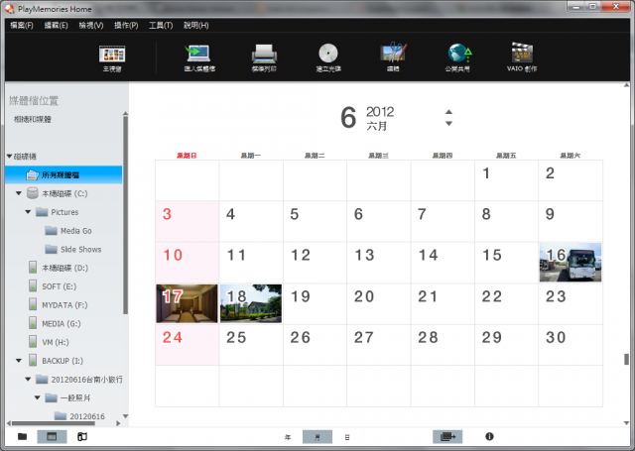Select calendar day 30
This screenshot has width=635, height=451.
point(571,345)
